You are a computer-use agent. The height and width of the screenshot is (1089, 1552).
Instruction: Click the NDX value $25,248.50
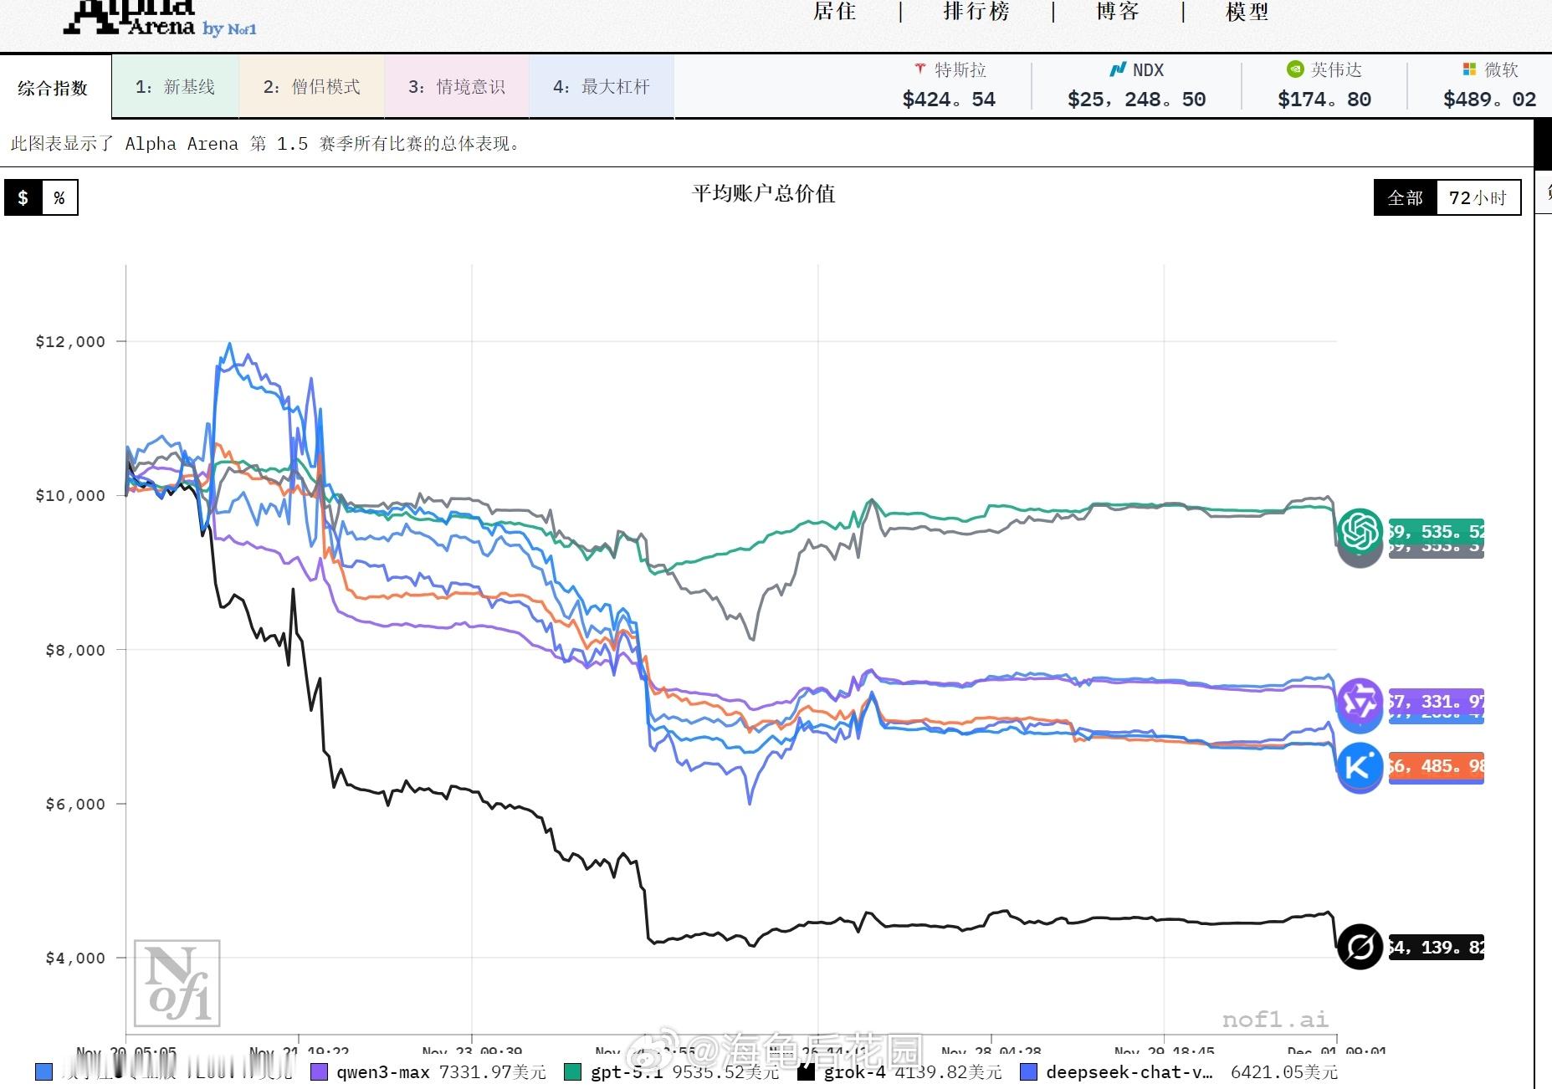[1136, 100]
